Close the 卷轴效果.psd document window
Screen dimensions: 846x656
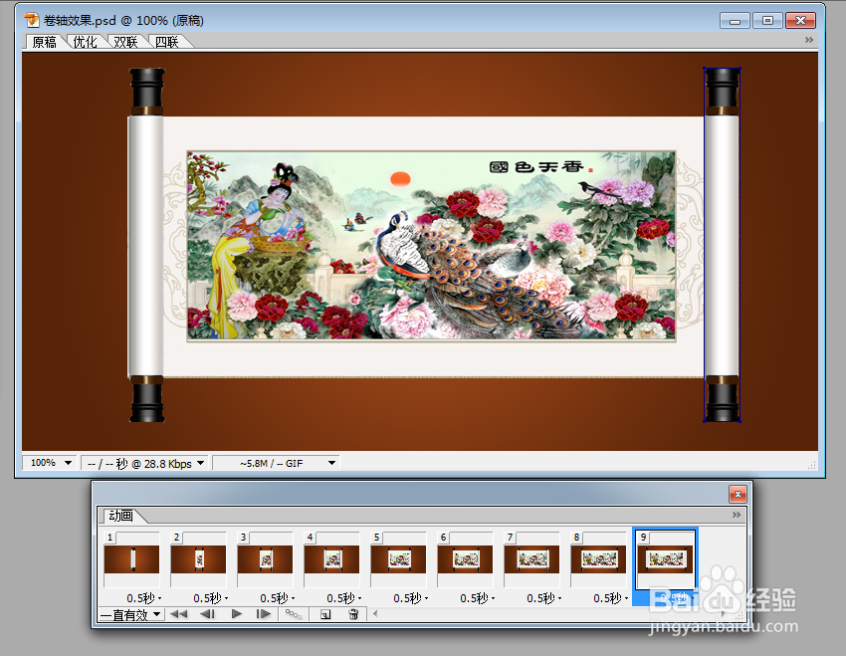tap(800, 21)
